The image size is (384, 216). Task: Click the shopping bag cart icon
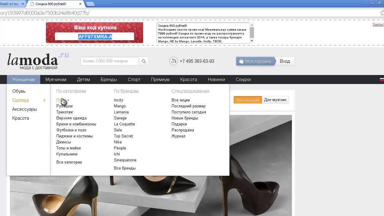pos(241,61)
